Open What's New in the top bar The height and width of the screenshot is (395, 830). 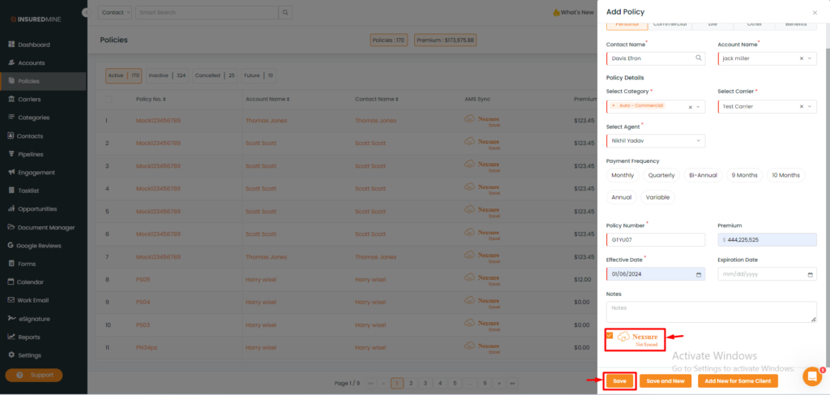574,12
